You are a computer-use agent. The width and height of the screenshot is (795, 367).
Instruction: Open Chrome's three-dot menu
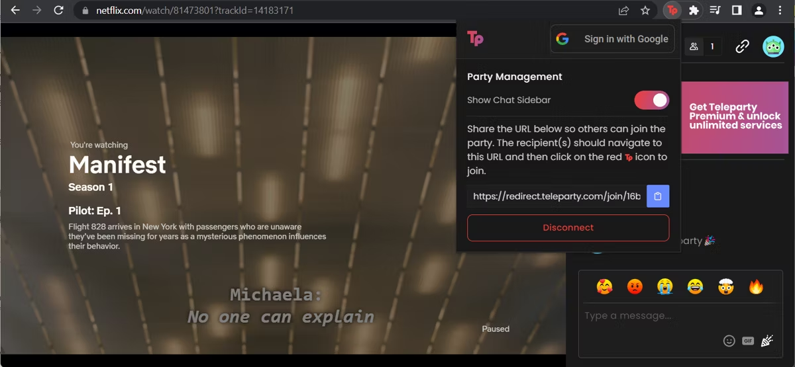point(781,11)
